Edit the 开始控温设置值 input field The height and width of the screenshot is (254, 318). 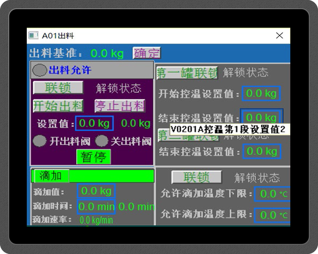pos(261,94)
